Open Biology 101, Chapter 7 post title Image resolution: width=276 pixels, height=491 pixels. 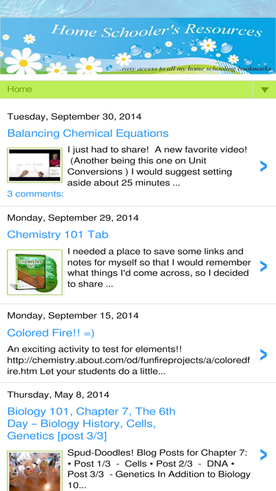(91, 423)
